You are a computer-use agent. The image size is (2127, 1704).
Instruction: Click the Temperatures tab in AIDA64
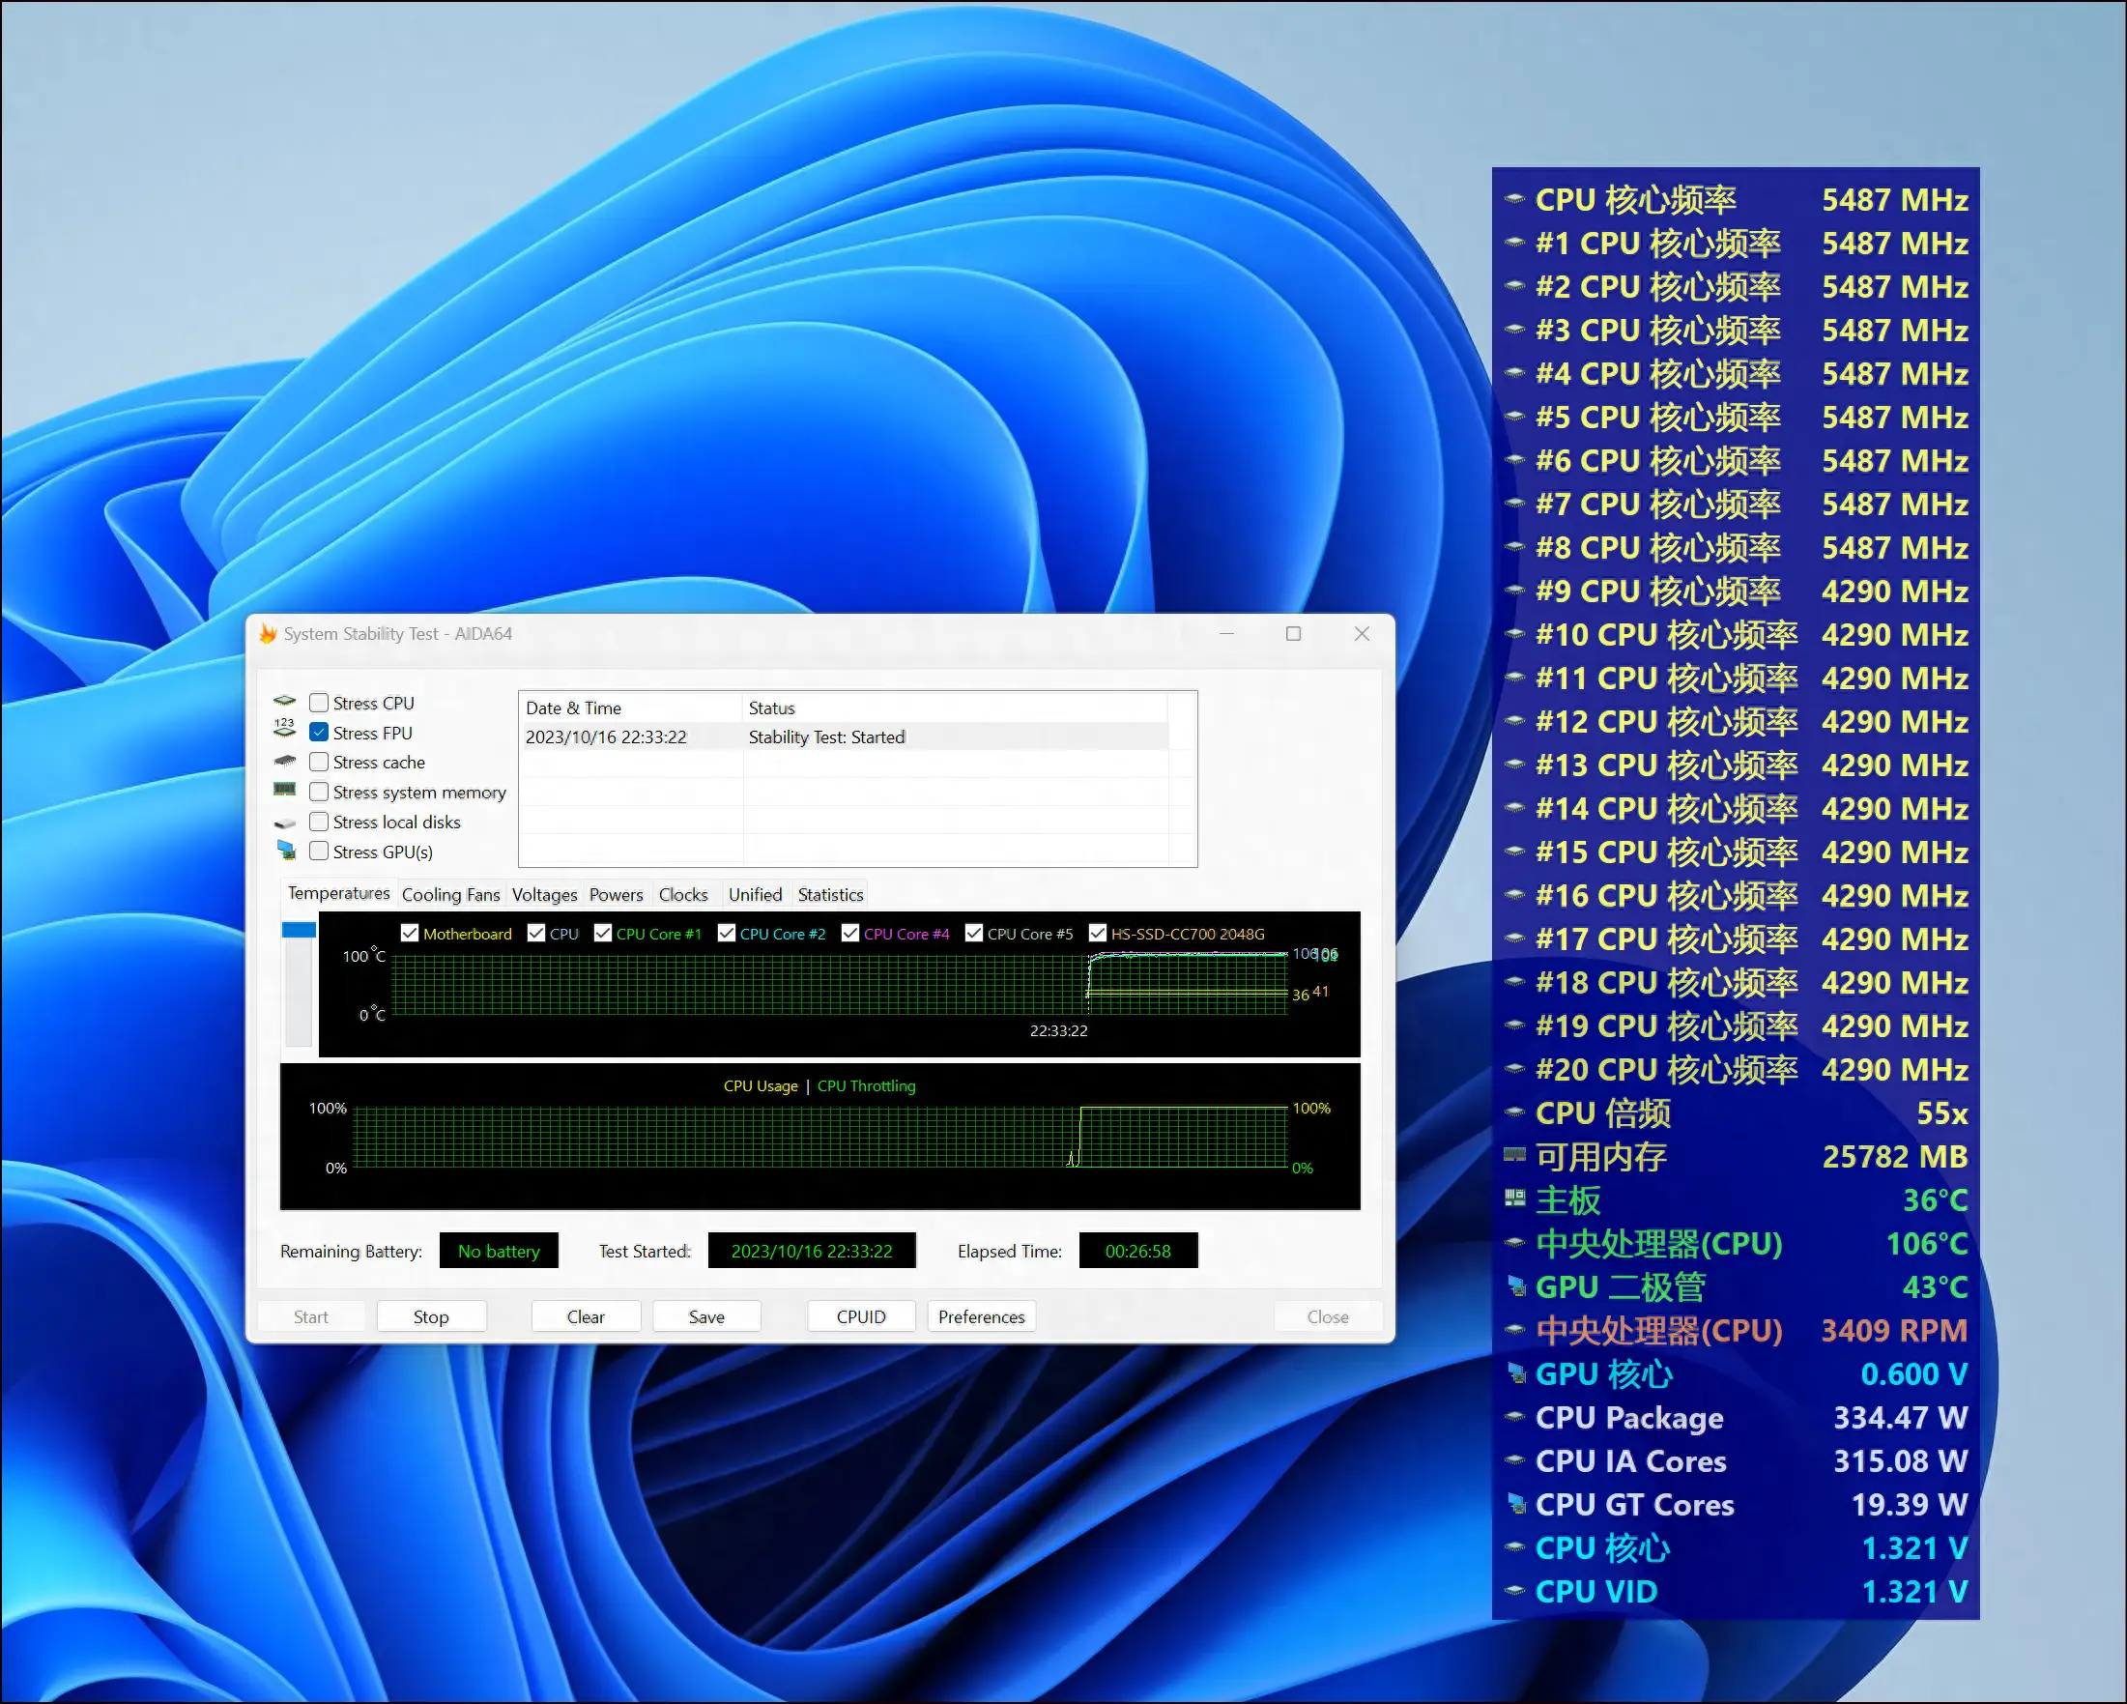337,894
